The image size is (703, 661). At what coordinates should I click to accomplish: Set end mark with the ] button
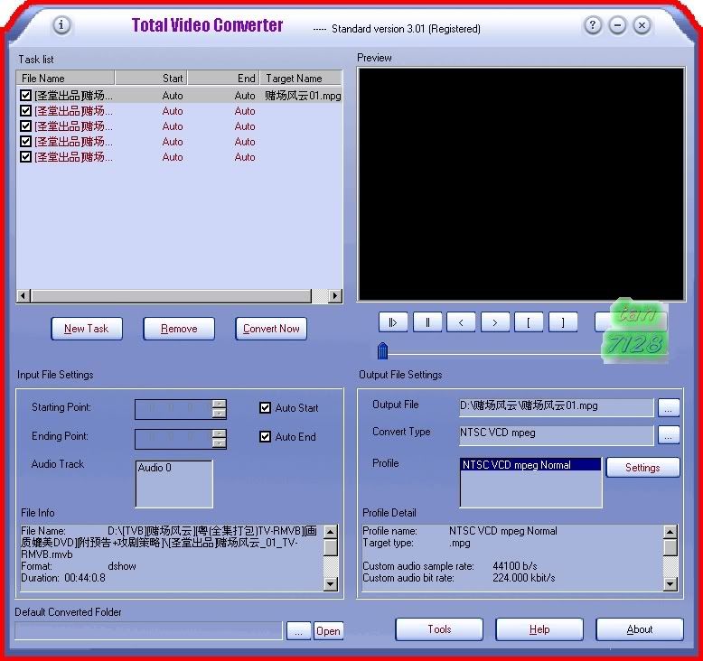tap(563, 321)
